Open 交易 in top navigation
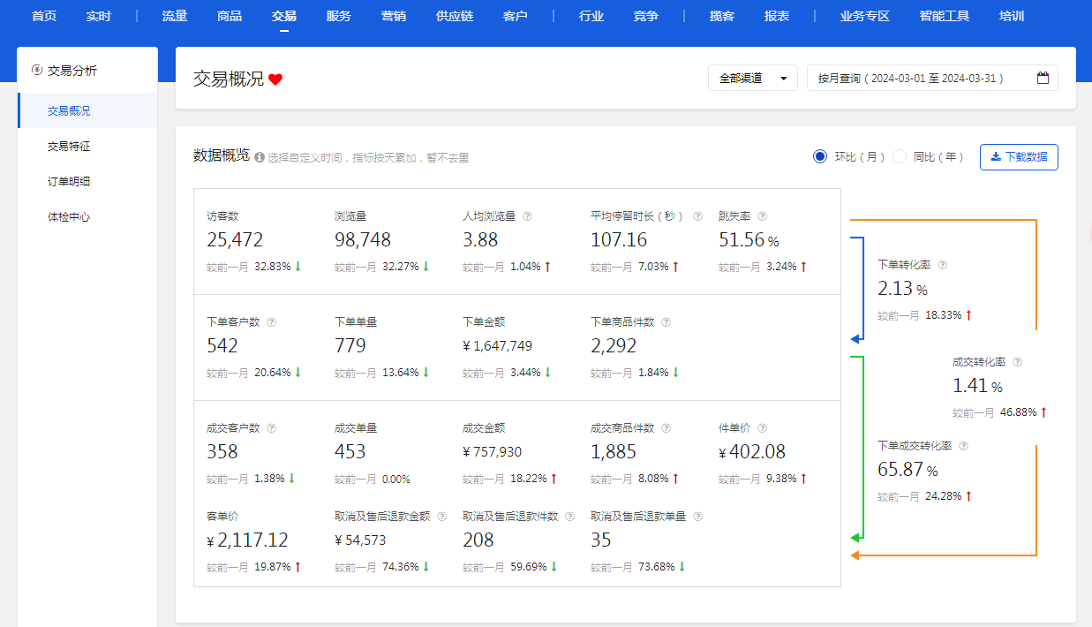This screenshot has width=1092, height=627. tap(284, 16)
